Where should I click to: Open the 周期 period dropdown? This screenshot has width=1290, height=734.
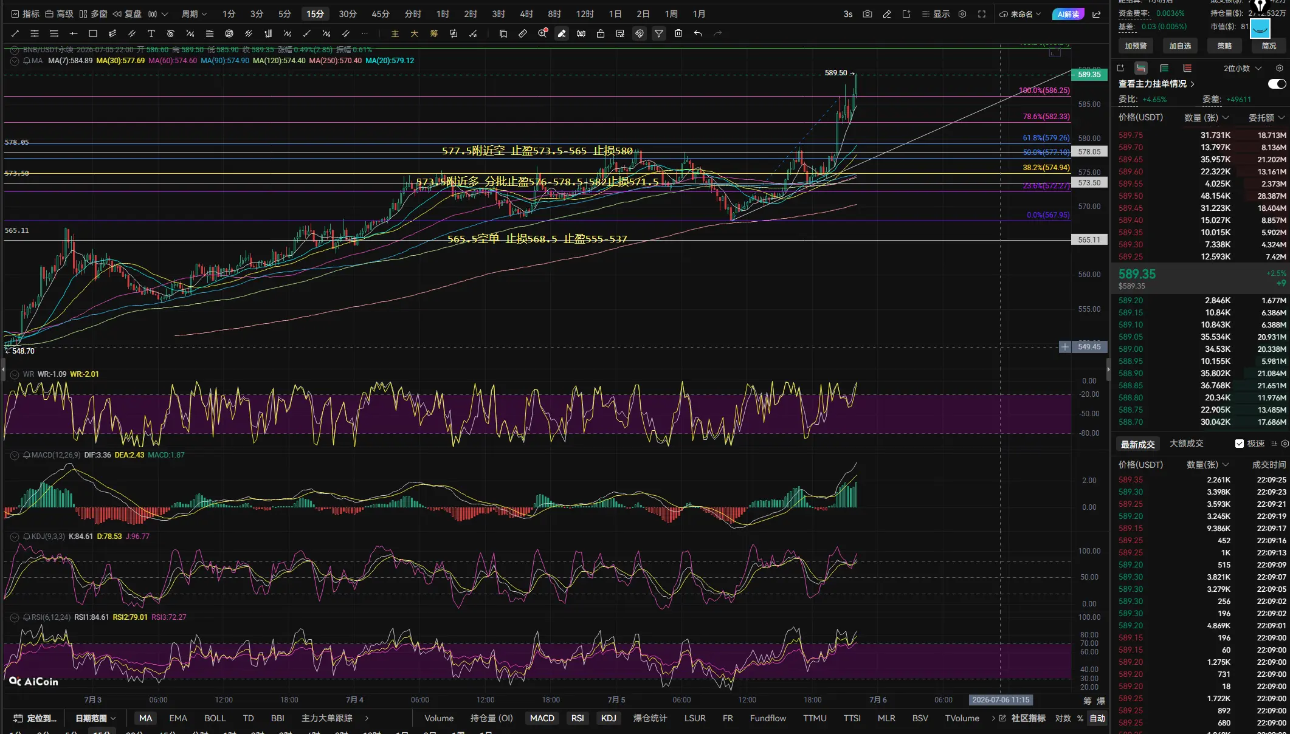pos(195,14)
